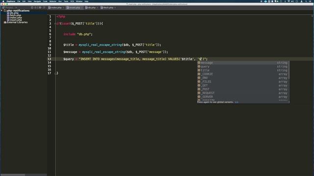Choose '_ENV' array completion suggestion

coord(243,78)
